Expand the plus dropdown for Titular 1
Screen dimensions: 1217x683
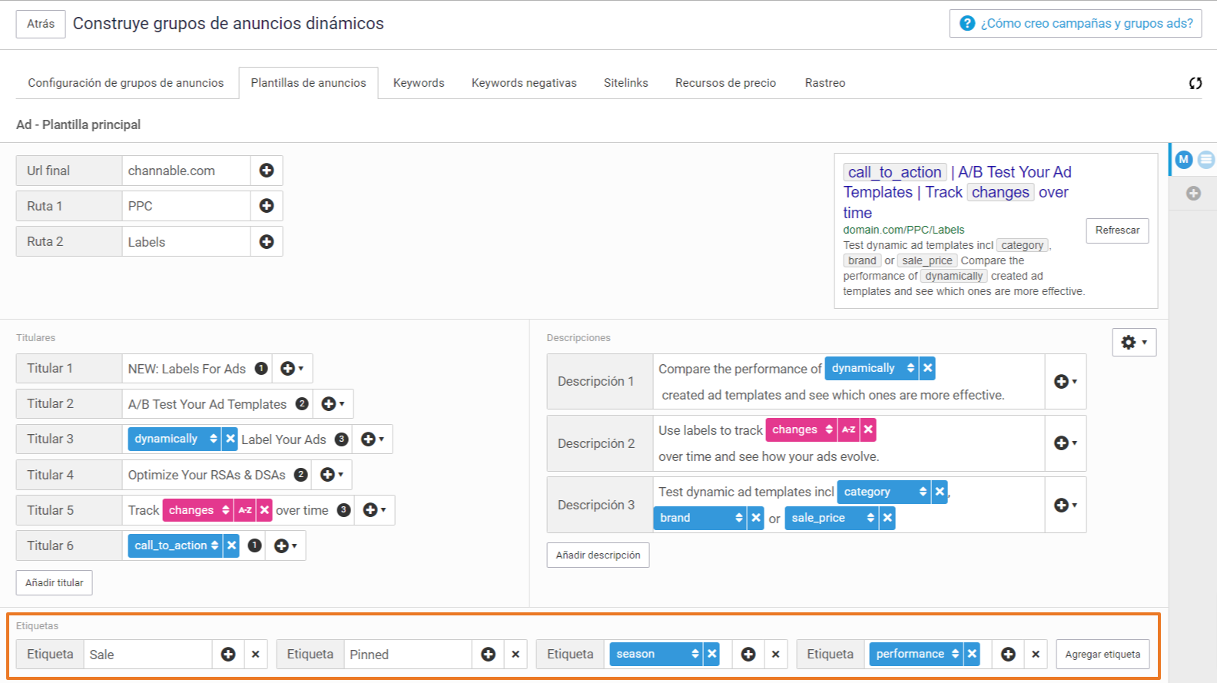292,369
